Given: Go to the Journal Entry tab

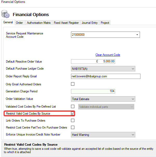Looking at the screenshot, I should tap(90, 23).
